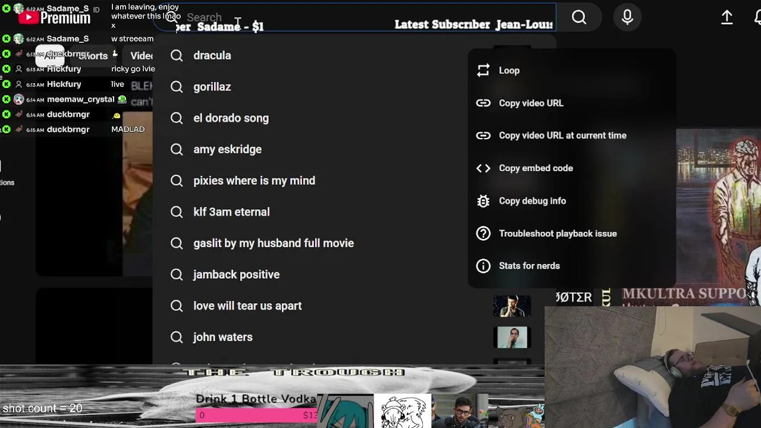Click magnifier icon beside 'klf 3am eternal'

[x=177, y=212]
